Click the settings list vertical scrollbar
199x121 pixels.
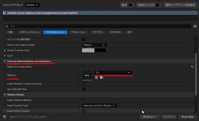coord(196,74)
